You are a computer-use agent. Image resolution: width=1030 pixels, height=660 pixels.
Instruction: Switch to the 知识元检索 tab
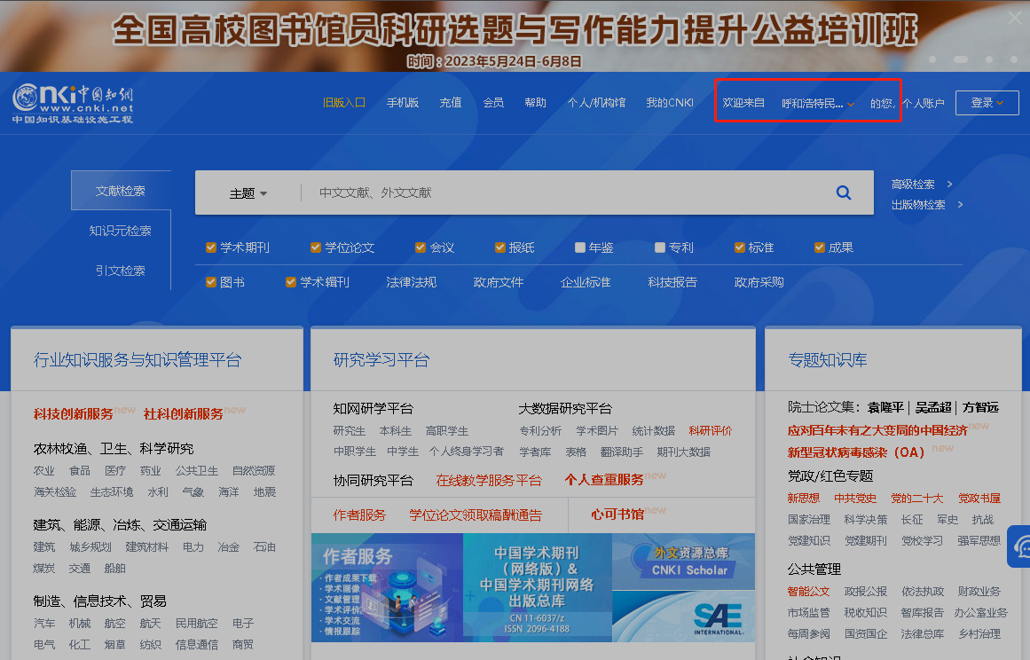point(121,231)
